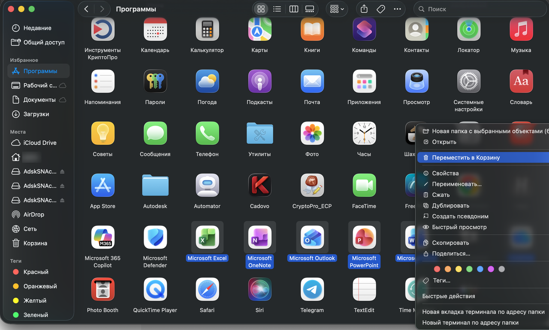Click the back navigation arrow
This screenshot has height=330, width=549.
click(86, 9)
